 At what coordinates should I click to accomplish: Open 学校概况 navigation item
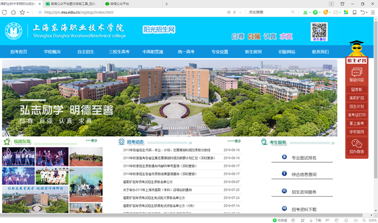coord(52,52)
